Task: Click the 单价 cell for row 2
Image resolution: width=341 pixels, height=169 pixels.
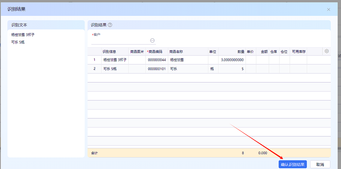Action: (250, 69)
